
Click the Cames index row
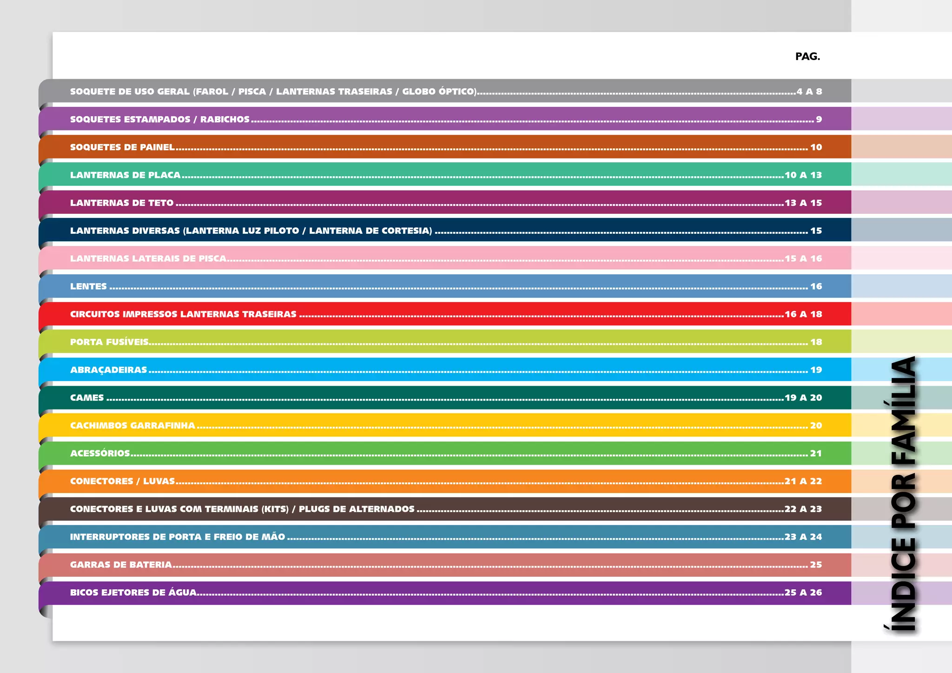coord(87,398)
